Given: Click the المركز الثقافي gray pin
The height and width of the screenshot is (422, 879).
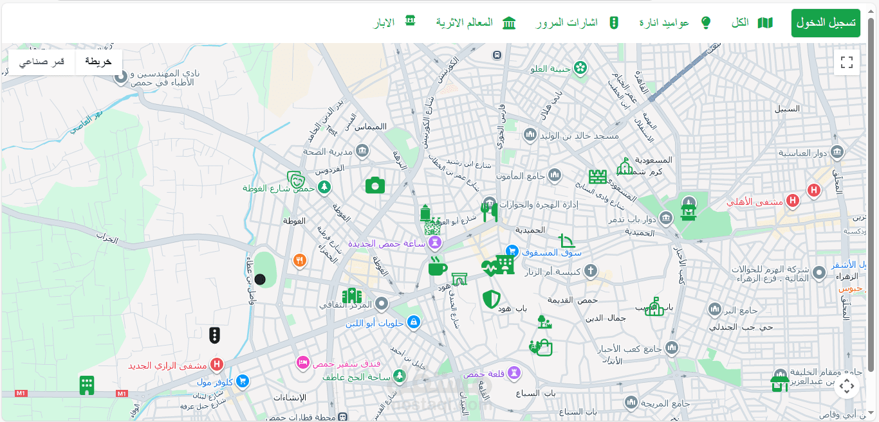Looking at the screenshot, I should pyautogui.click(x=382, y=303).
